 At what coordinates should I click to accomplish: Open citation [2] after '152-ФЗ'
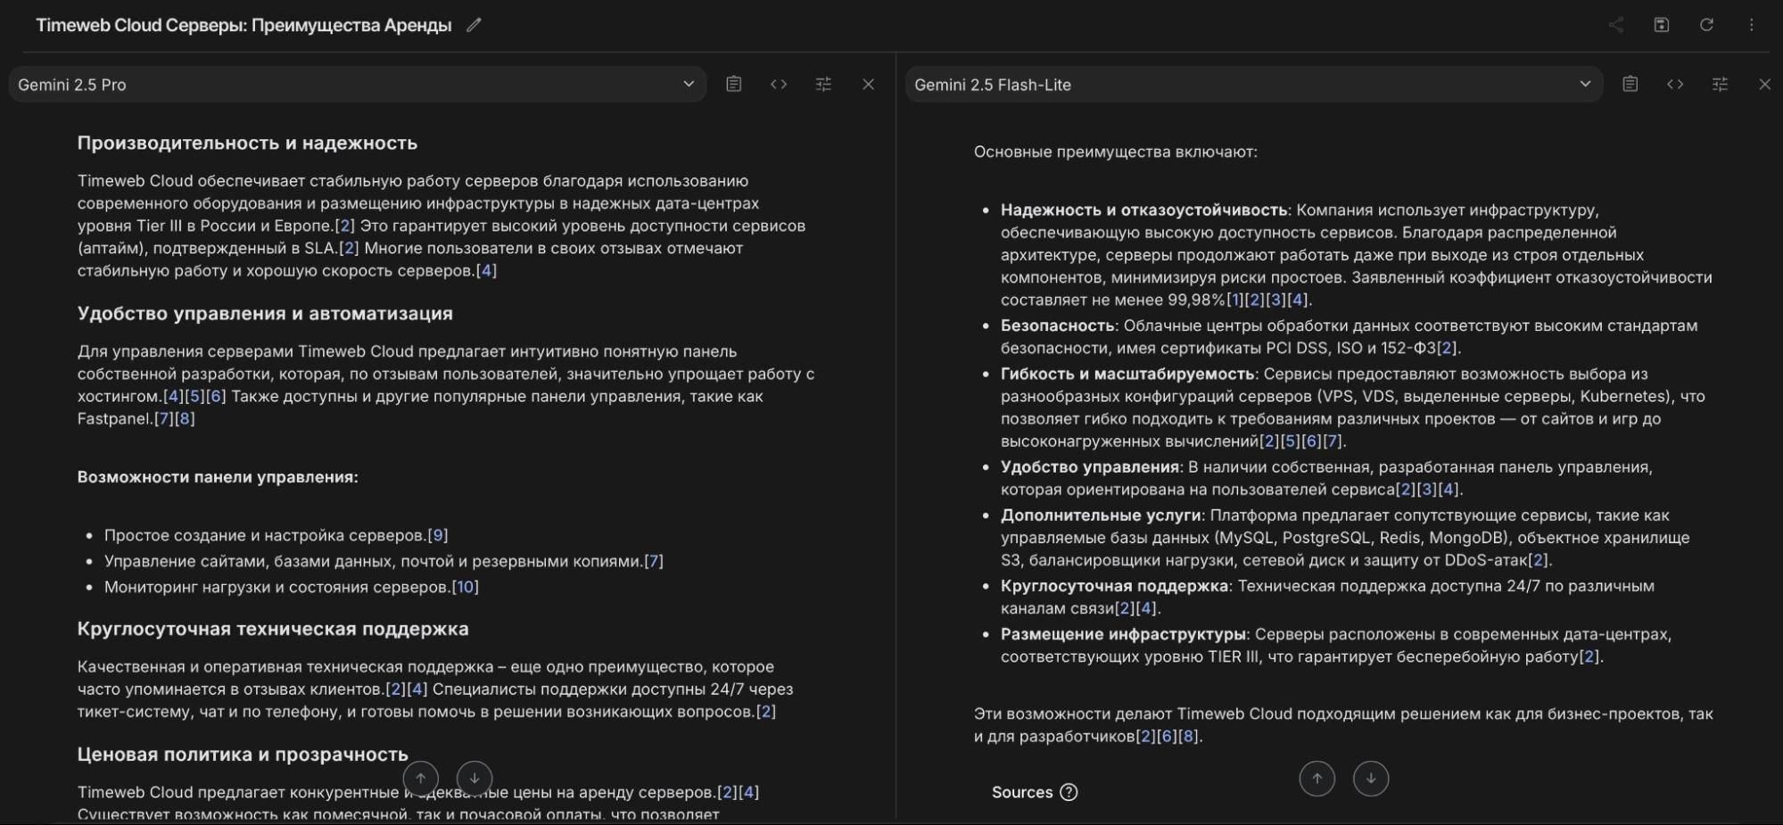[x=1447, y=348]
